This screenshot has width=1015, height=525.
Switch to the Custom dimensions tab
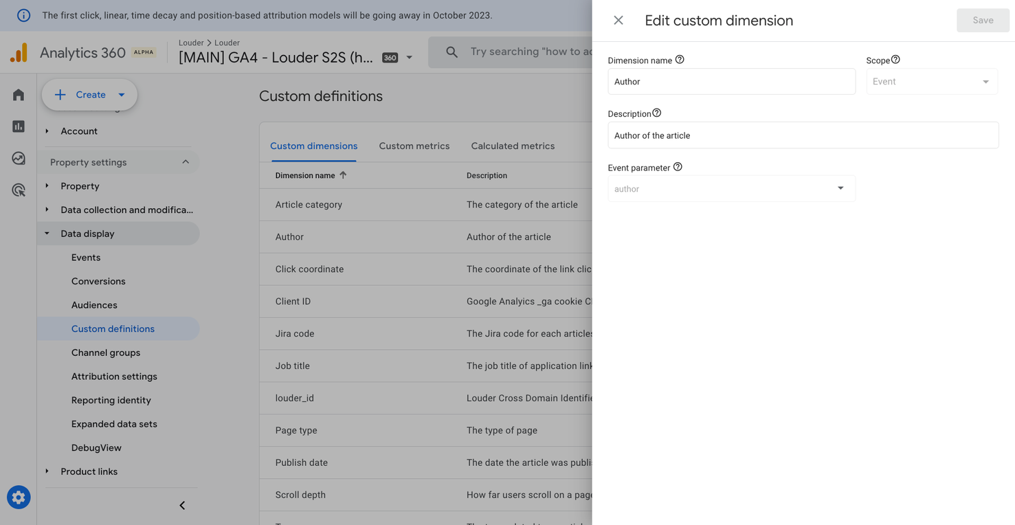[313, 146]
